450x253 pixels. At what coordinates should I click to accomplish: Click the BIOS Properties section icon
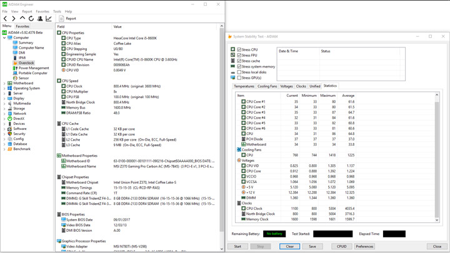coord(59,214)
